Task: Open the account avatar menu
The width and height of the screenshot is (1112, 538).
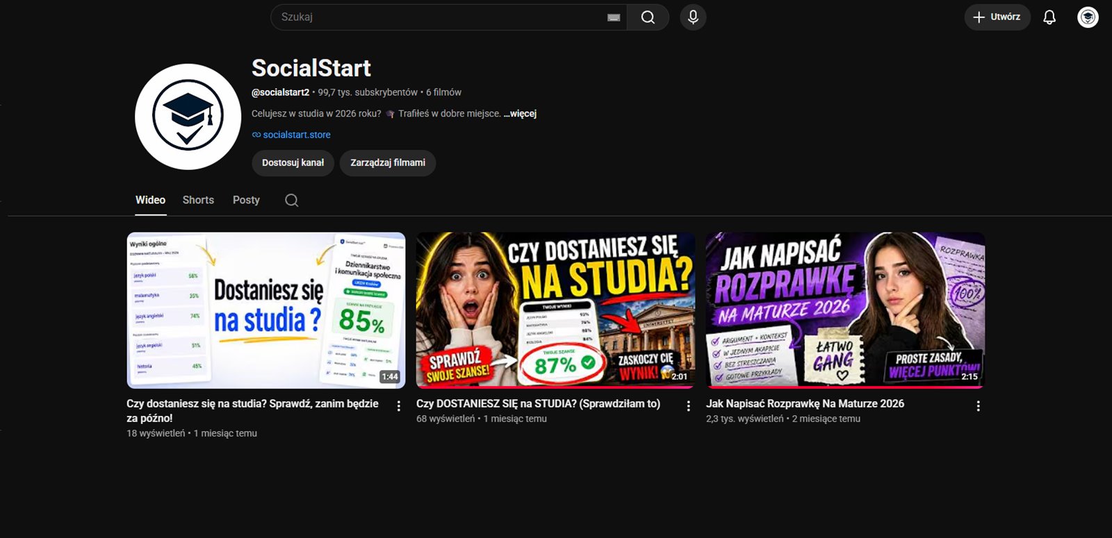Action: (x=1088, y=17)
